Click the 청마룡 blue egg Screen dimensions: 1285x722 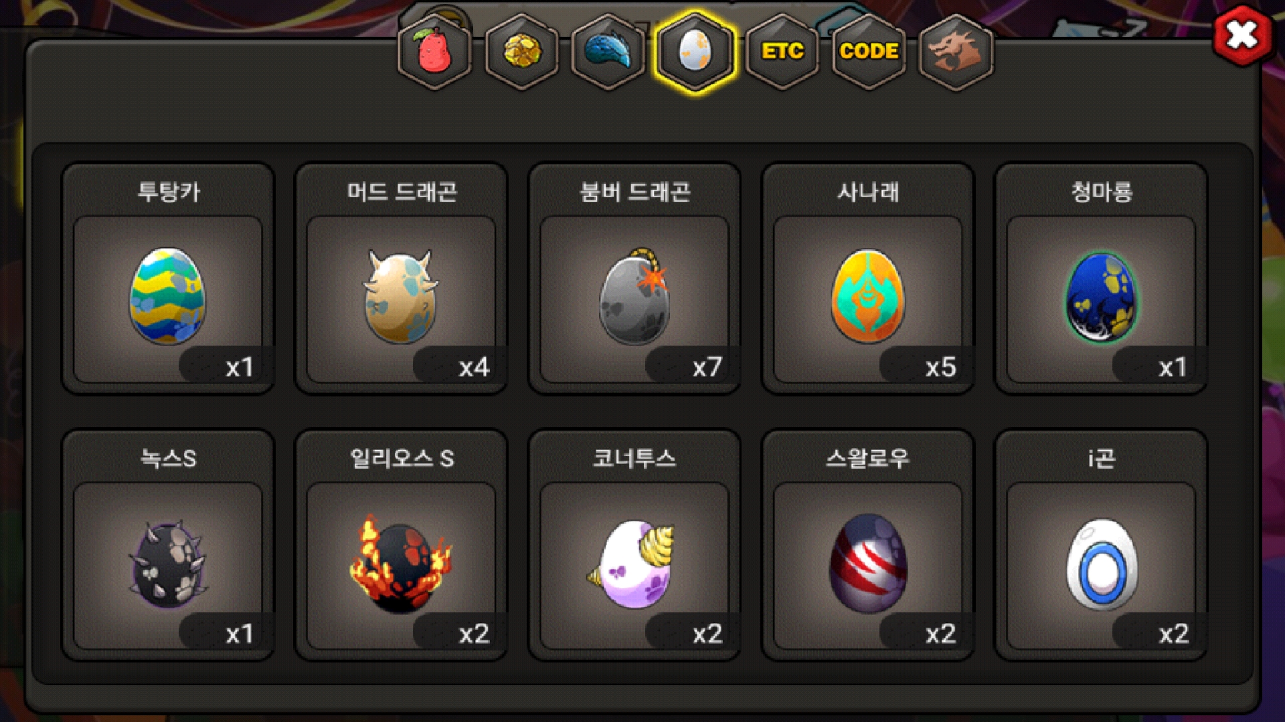(x=1101, y=296)
